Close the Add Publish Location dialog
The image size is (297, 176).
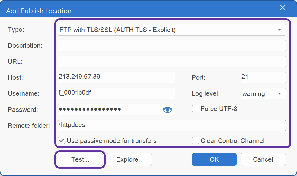[283, 8]
